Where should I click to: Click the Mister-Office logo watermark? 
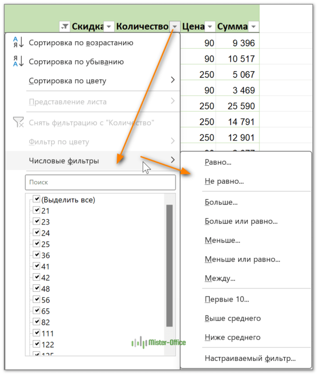(x=158, y=342)
